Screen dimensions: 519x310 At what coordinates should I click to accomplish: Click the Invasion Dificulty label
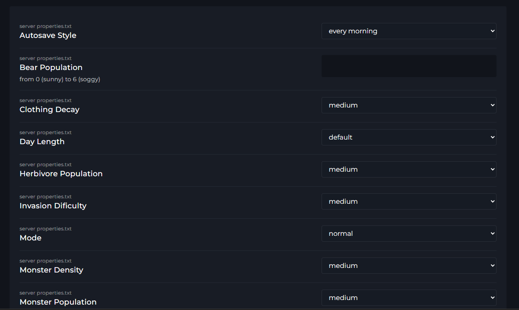(x=53, y=206)
